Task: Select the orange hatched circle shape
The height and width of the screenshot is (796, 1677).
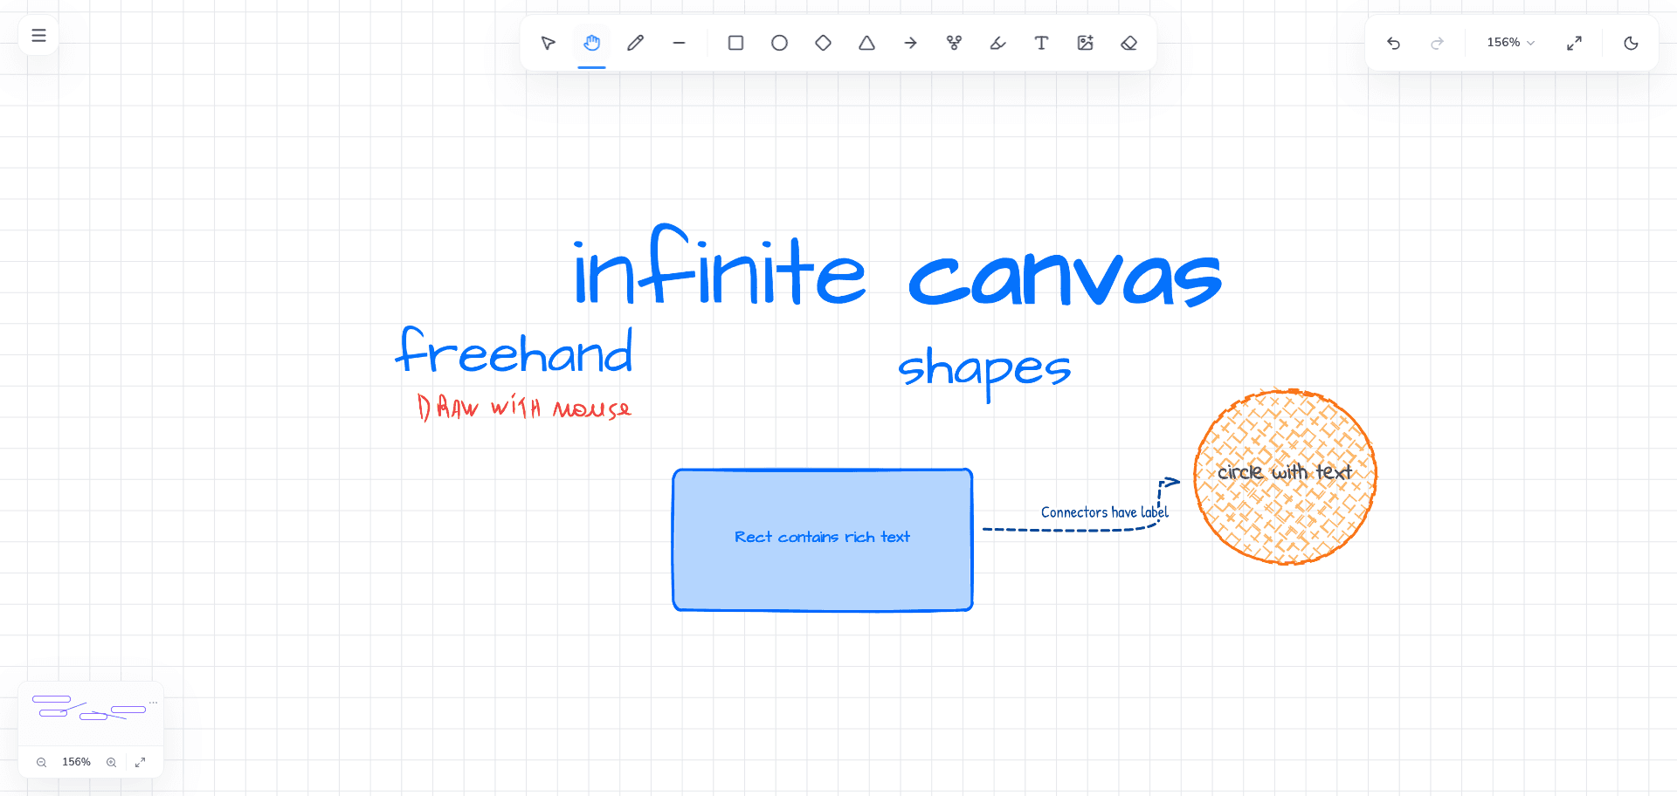Action: click(1285, 477)
